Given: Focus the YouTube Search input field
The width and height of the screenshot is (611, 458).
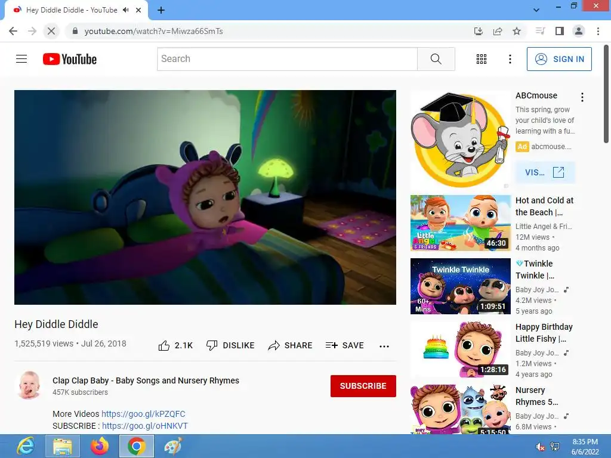Looking at the screenshot, I should [x=287, y=59].
